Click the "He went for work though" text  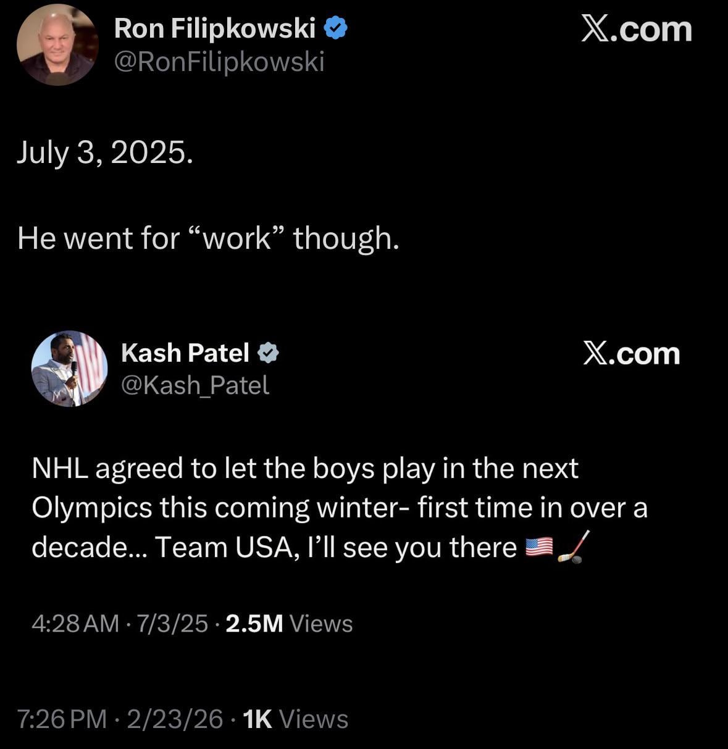point(208,238)
